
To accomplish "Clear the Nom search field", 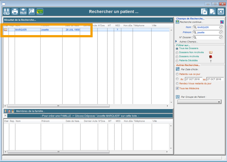I will click(x=221, y=27).
